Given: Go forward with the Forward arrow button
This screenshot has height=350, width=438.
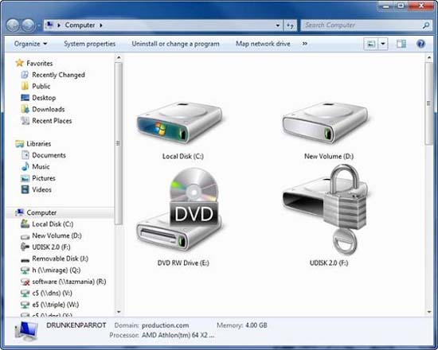Looking at the screenshot, I should [28, 25].
